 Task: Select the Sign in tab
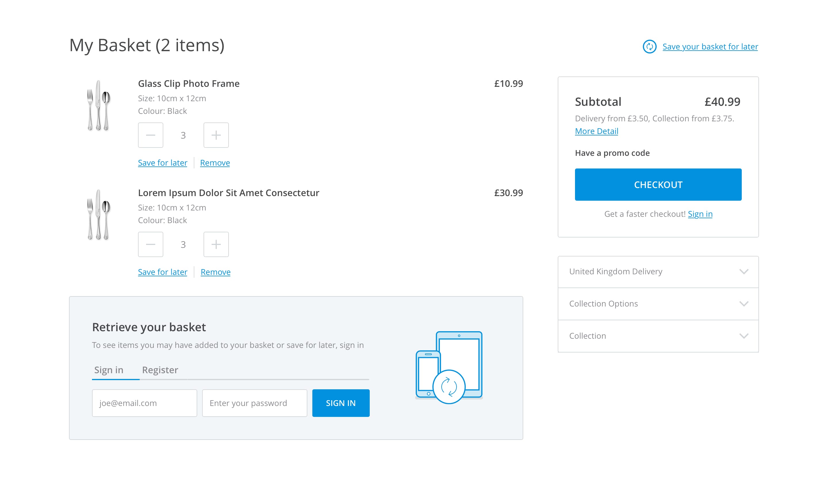coord(109,370)
